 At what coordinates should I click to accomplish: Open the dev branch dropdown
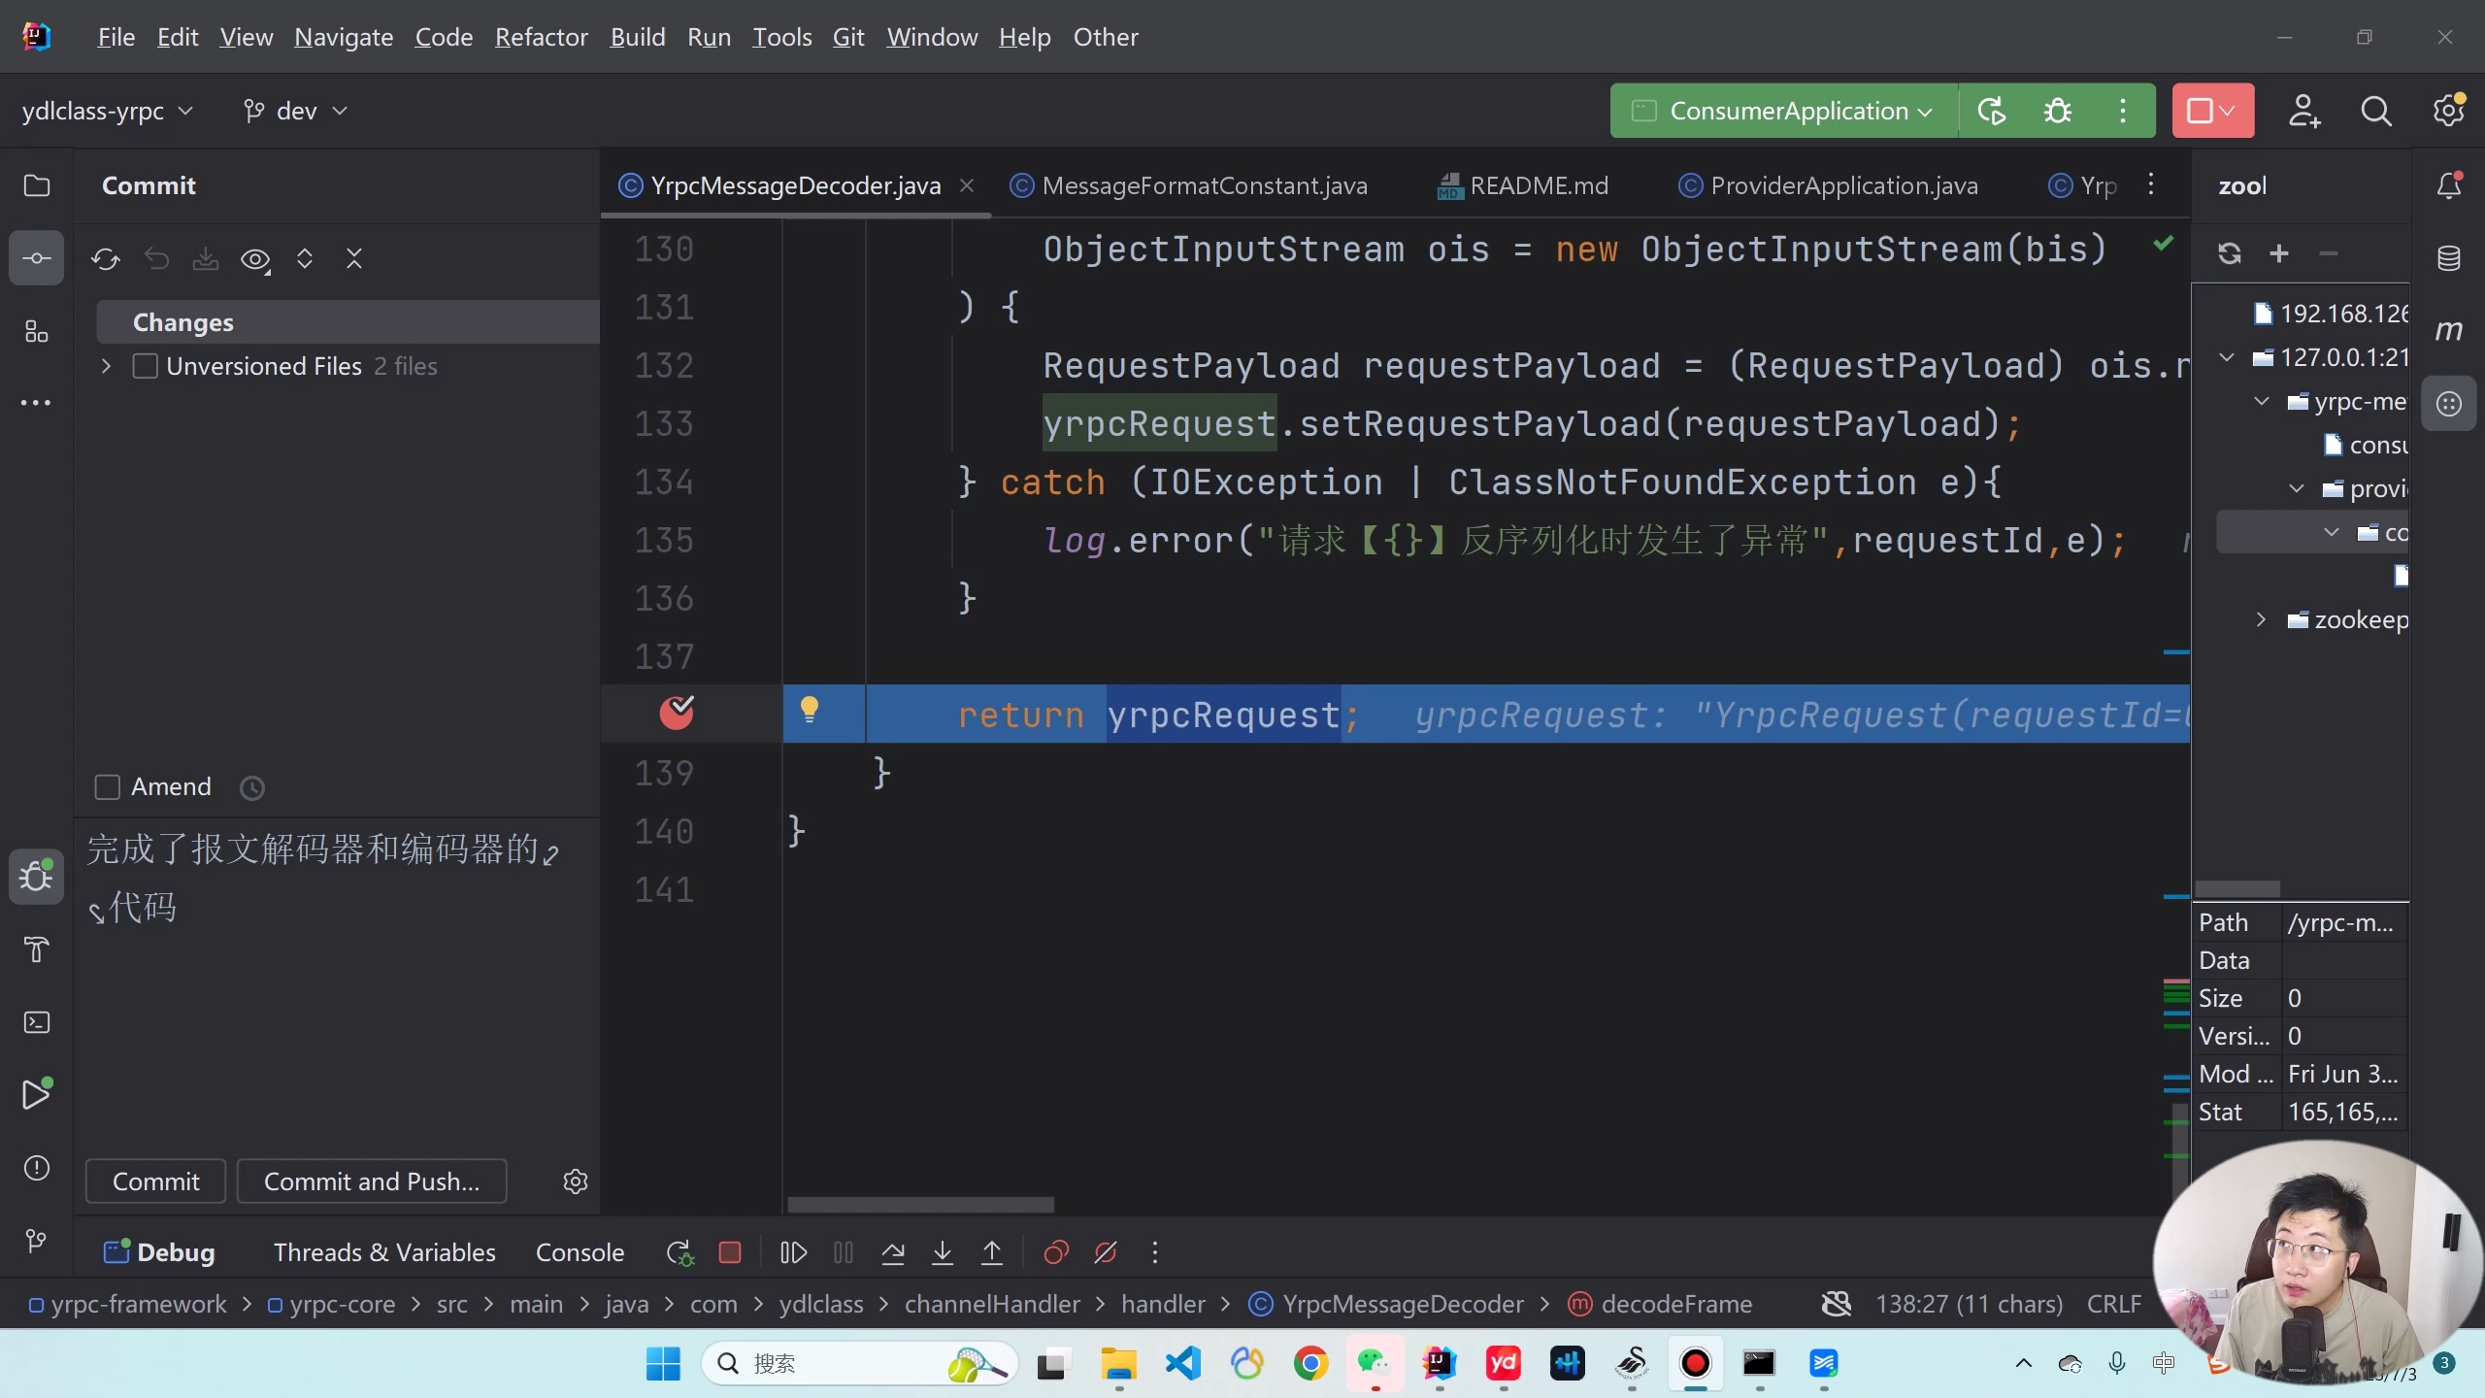coord(295,111)
